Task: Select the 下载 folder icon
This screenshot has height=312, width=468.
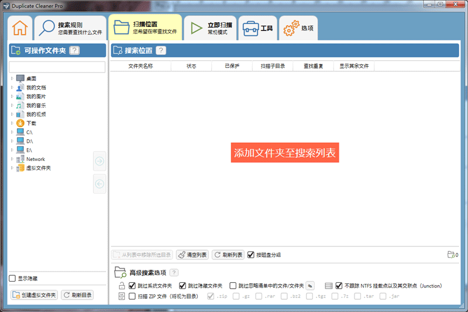Action: (x=20, y=123)
